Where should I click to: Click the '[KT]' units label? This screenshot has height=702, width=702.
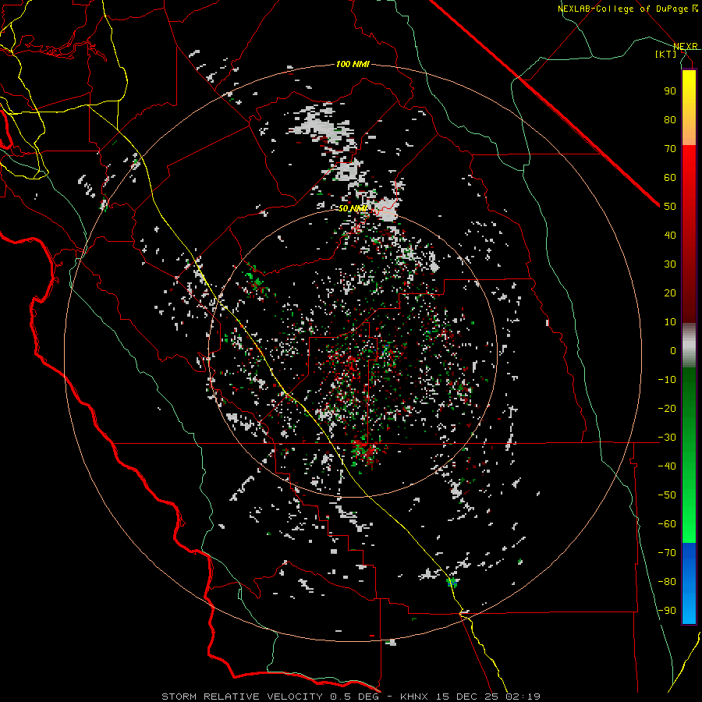pos(666,54)
